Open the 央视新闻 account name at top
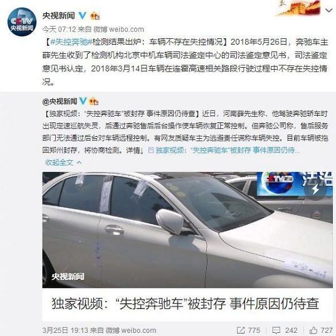Viewport: 336px width, 336px height. pos(58,16)
